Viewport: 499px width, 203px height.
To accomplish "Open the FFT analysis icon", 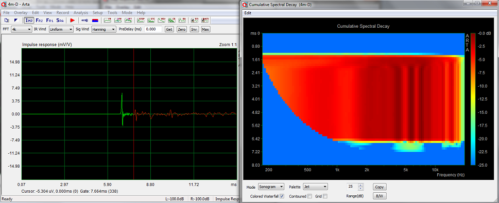I will coord(128,21).
